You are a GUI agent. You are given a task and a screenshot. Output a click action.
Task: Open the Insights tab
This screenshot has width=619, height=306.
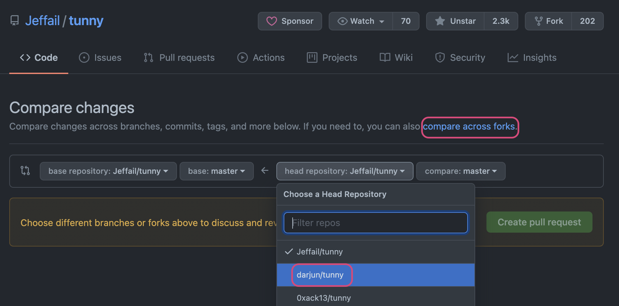tap(532, 58)
